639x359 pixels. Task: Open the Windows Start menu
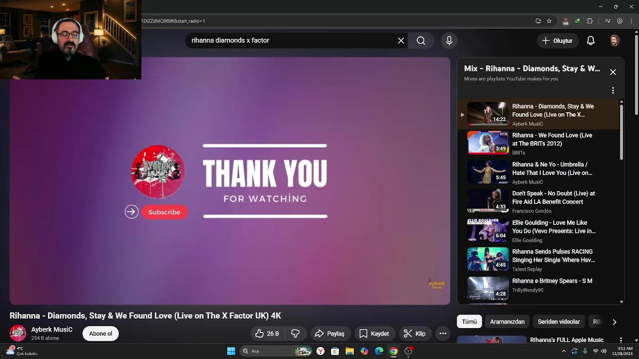[x=231, y=351]
